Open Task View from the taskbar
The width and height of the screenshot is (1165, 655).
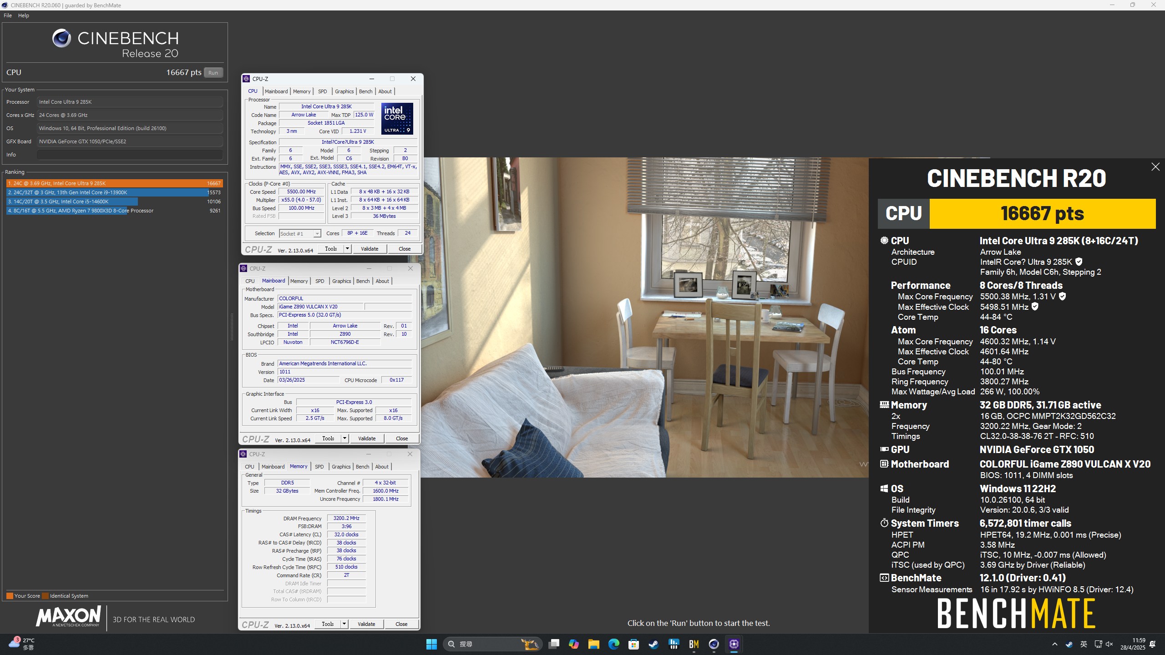(x=554, y=644)
